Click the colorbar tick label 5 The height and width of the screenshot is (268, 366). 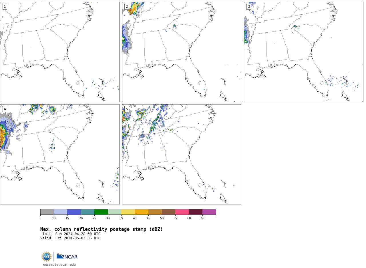tap(40, 218)
